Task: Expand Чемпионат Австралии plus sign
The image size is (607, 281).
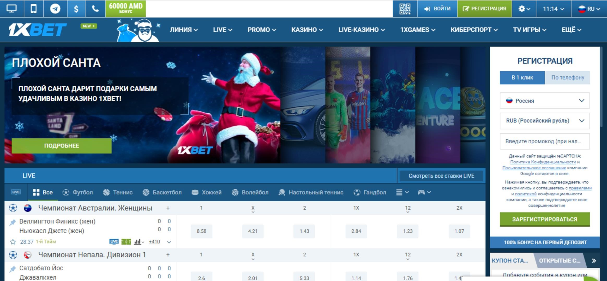Action: (x=168, y=208)
